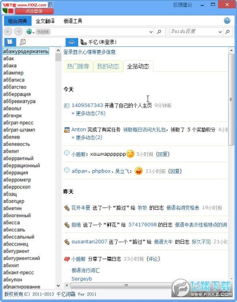Click the blue home cloud icon

(x=72, y=42)
